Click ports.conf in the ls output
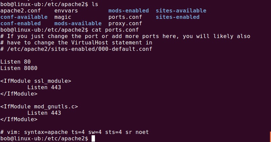Screen dimensions: 271x142 125,17
